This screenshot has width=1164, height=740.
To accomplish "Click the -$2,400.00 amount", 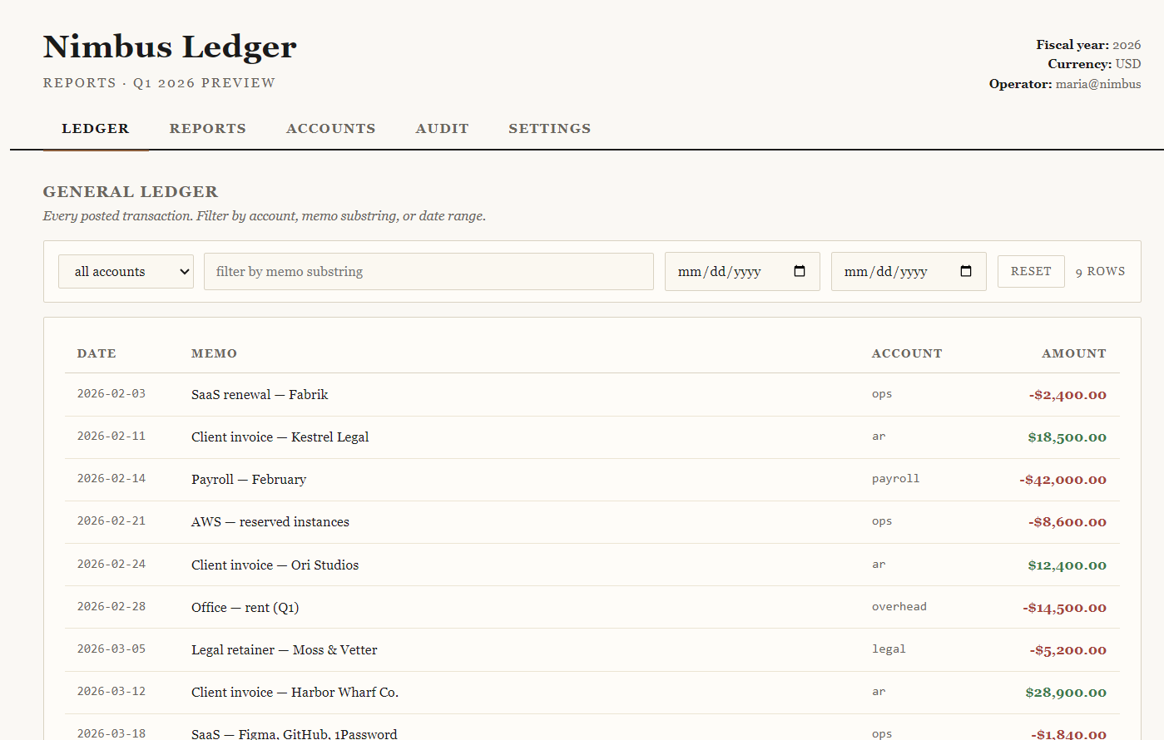I will [x=1067, y=395].
